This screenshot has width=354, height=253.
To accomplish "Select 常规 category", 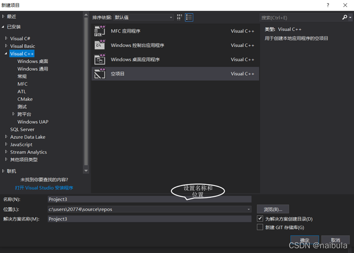I will tap(22, 76).
